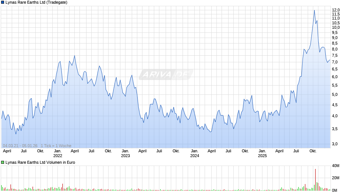This screenshot has width=346, height=194.
Task: Click the '10,5' price axis label
Action: click(x=336, y=23)
